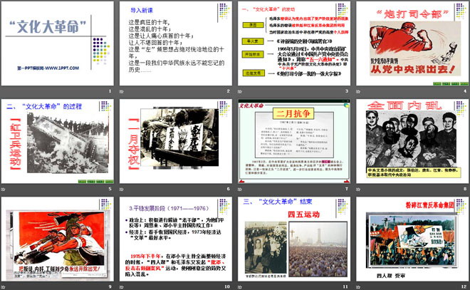Select slide 1 titled "文化大革命"
The height and width of the screenshot is (290, 470).
point(57,43)
